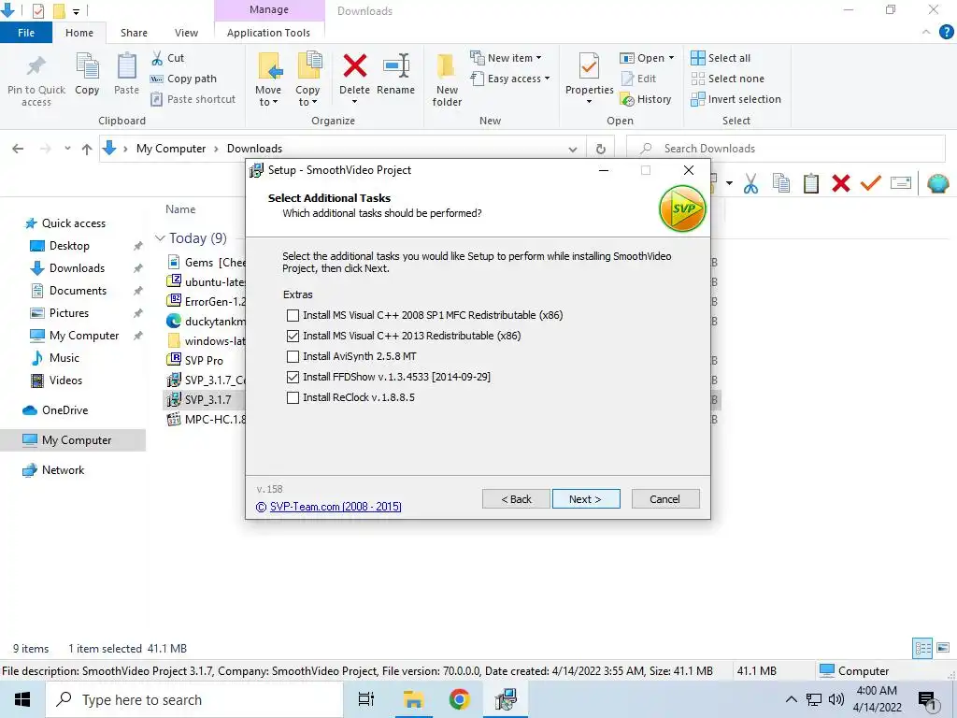
Task: Open Desktop in Quick access
Action: pyautogui.click(x=69, y=246)
